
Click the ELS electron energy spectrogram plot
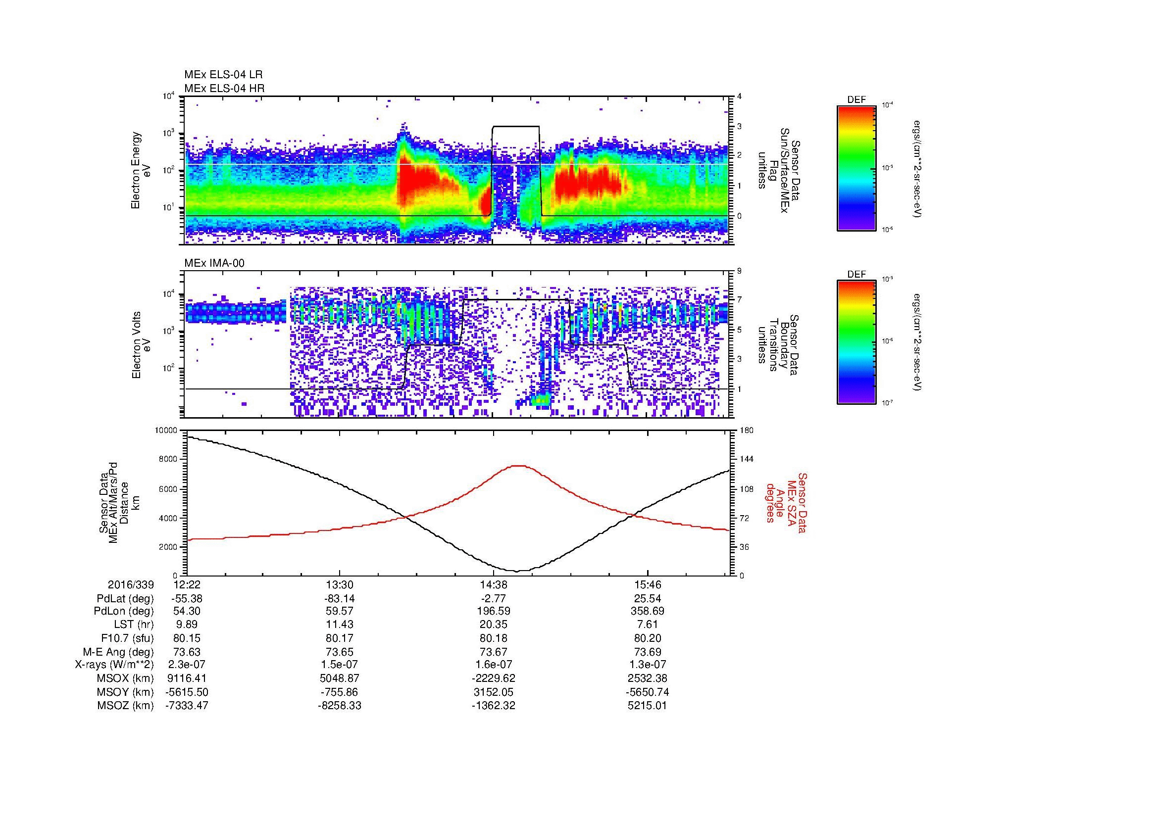tap(457, 170)
